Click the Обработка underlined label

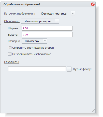pos(12,21)
